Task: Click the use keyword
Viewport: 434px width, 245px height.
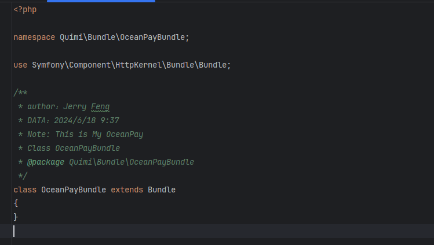Action: 20,65
